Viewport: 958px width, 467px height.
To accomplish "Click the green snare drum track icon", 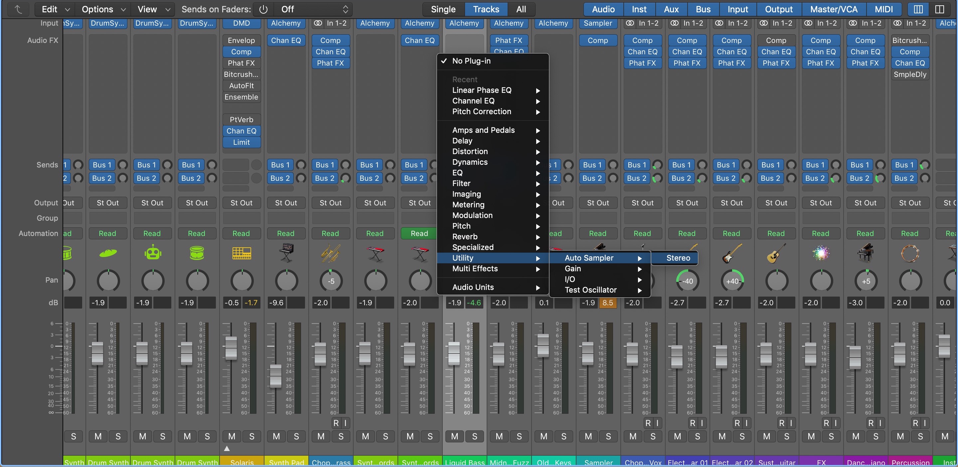I will pyautogui.click(x=197, y=253).
